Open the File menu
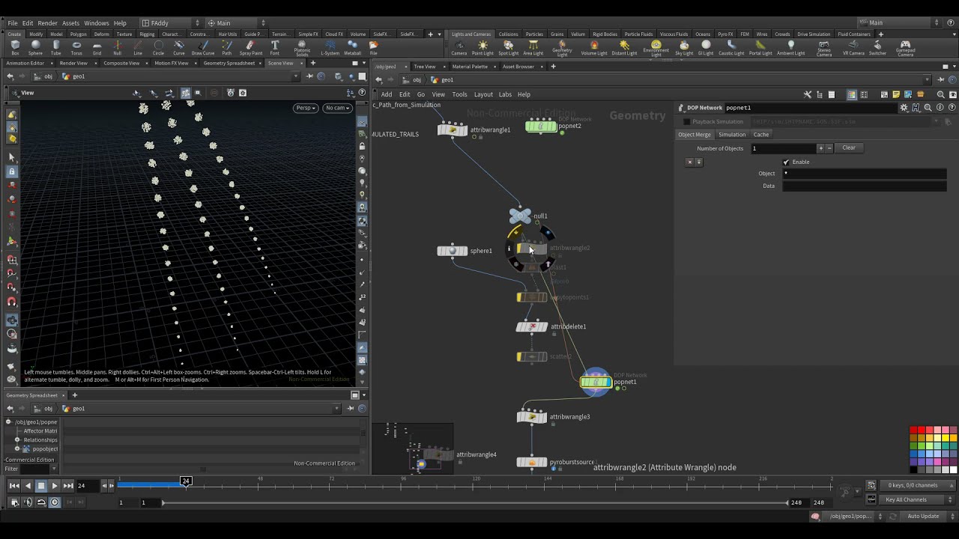Image resolution: width=959 pixels, height=539 pixels. (13, 23)
